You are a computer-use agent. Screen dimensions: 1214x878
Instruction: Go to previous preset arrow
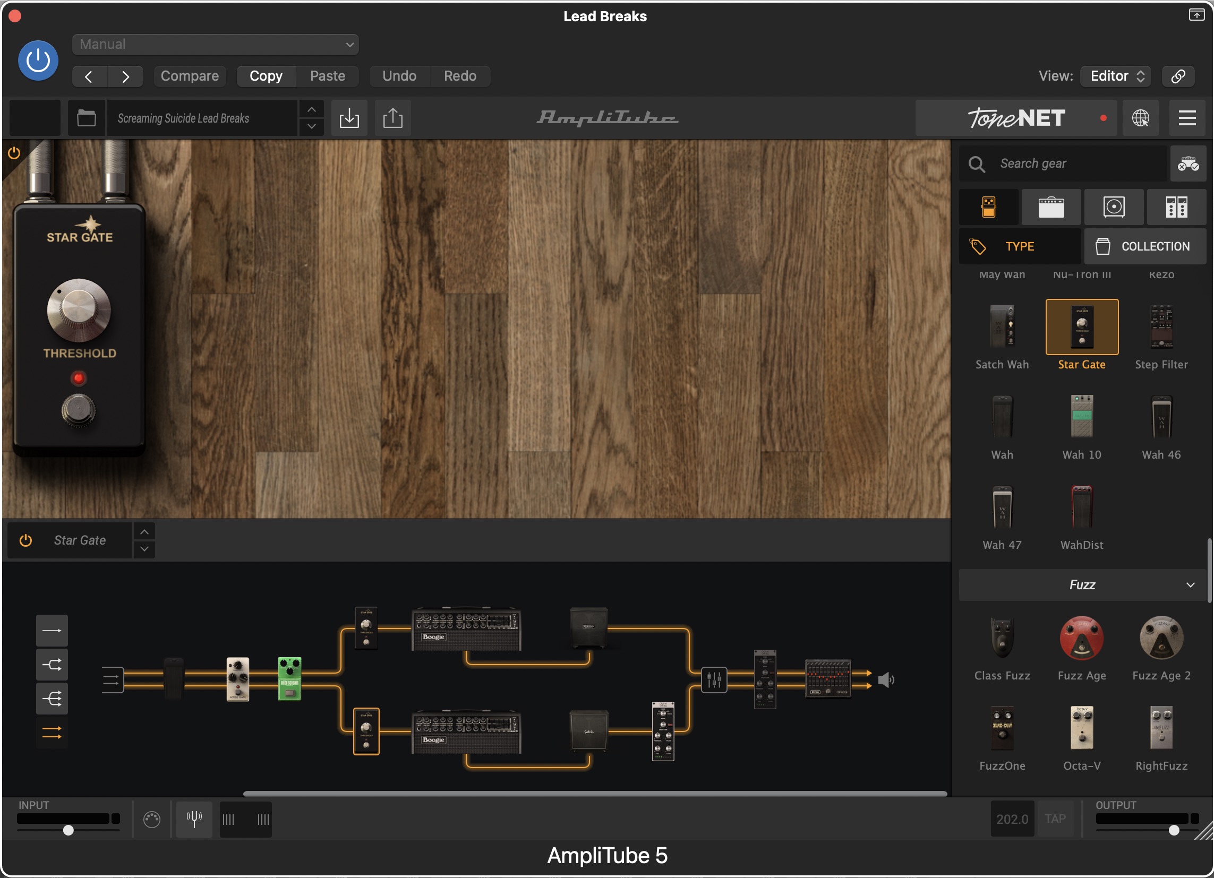(x=89, y=76)
